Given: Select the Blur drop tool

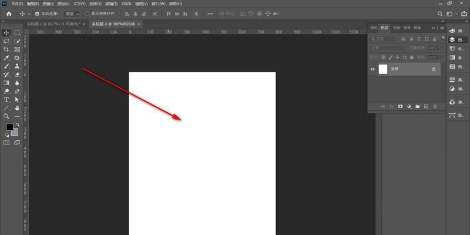Looking at the screenshot, I should [17, 83].
